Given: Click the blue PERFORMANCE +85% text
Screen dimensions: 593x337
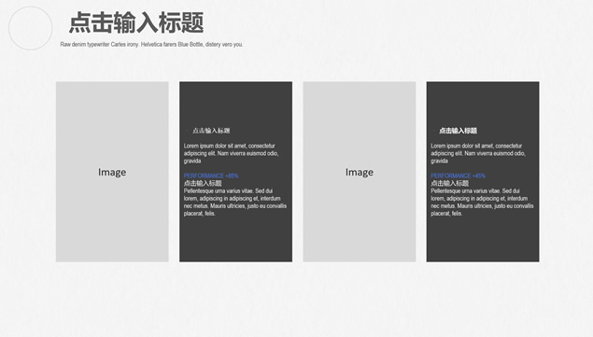Looking at the screenshot, I should click(x=211, y=176).
